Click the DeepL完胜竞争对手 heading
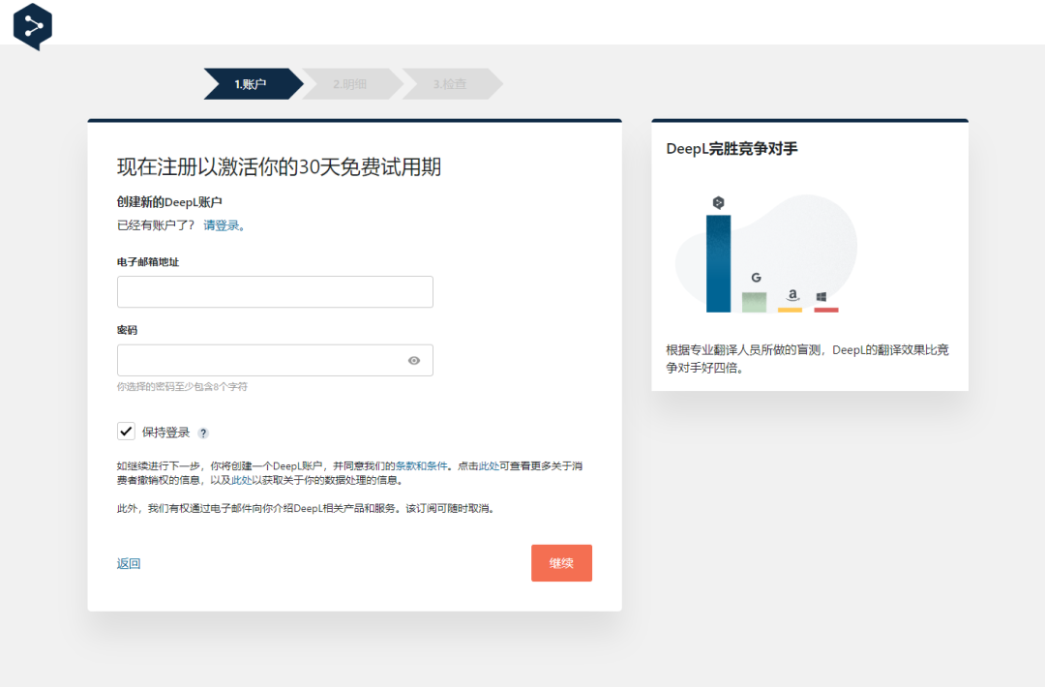Image resolution: width=1045 pixels, height=687 pixels. point(731,149)
